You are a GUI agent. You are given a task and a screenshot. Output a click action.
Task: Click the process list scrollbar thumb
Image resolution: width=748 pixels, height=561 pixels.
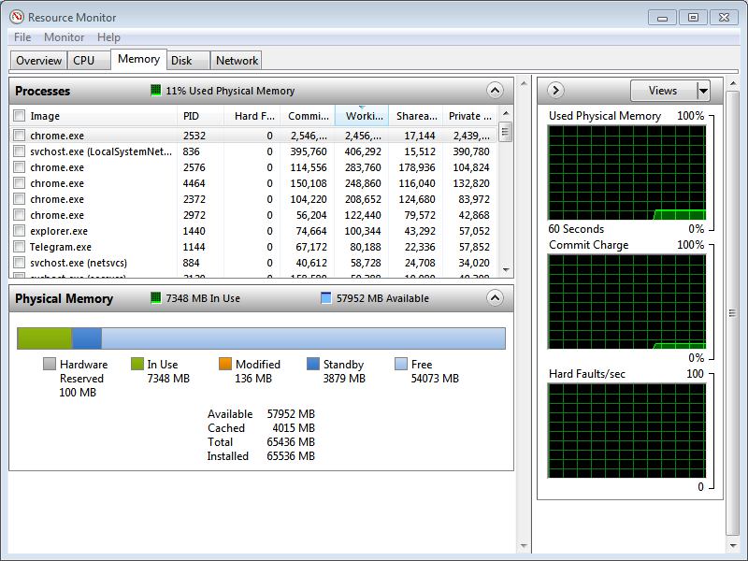pos(506,132)
